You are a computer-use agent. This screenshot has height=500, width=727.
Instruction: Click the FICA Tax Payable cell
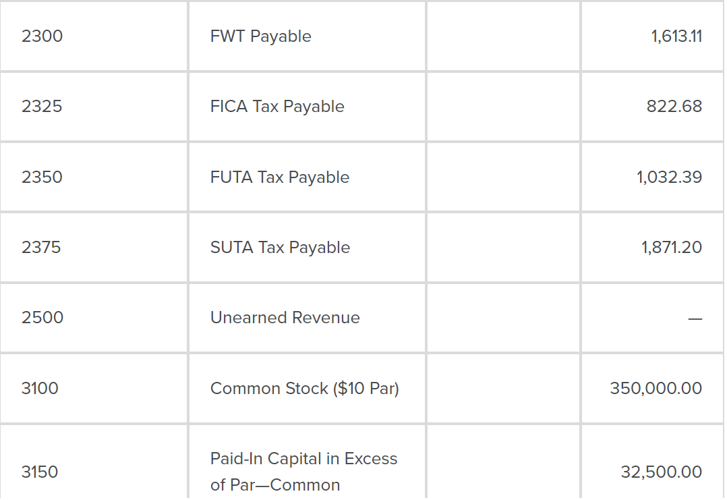click(x=277, y=107)
